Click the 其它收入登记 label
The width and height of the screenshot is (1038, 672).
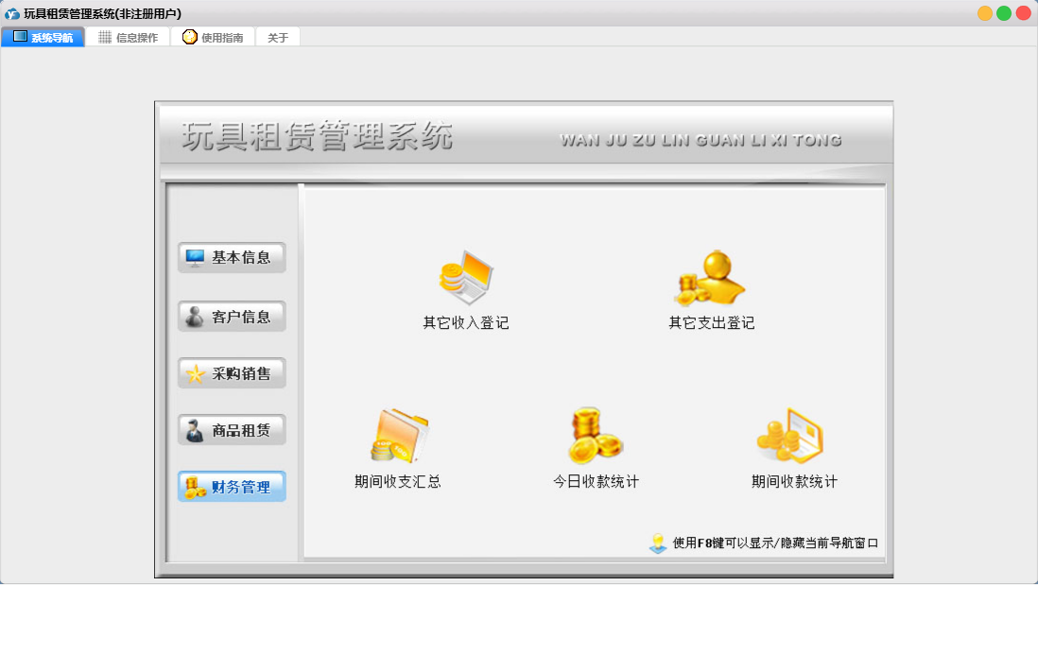(x=466, y=323)
